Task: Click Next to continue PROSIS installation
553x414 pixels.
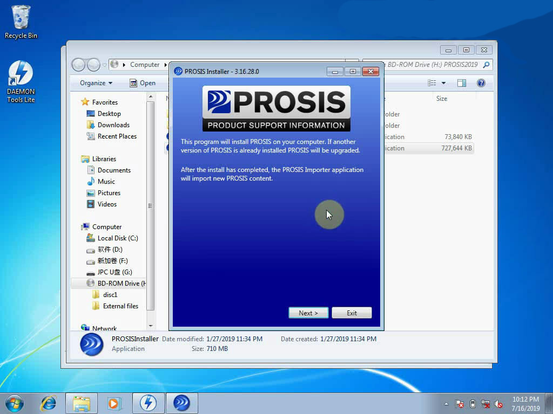Action: pyautogui.click(x=308, y=313)
